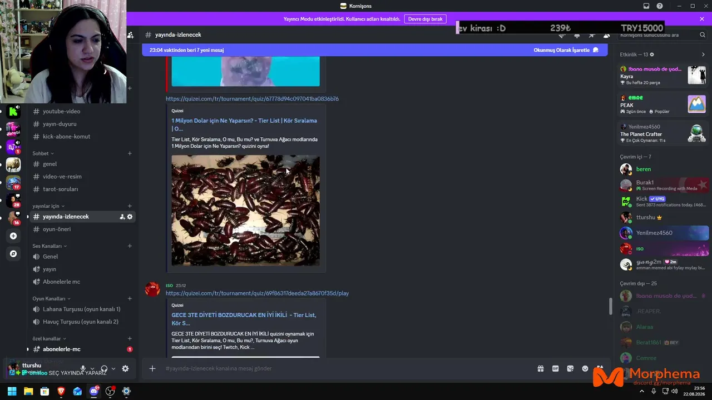Toggle microphone mute in user panel
The height and width of the screenshot is (400, 712).
pyautogui.click(x=83, y=368)
